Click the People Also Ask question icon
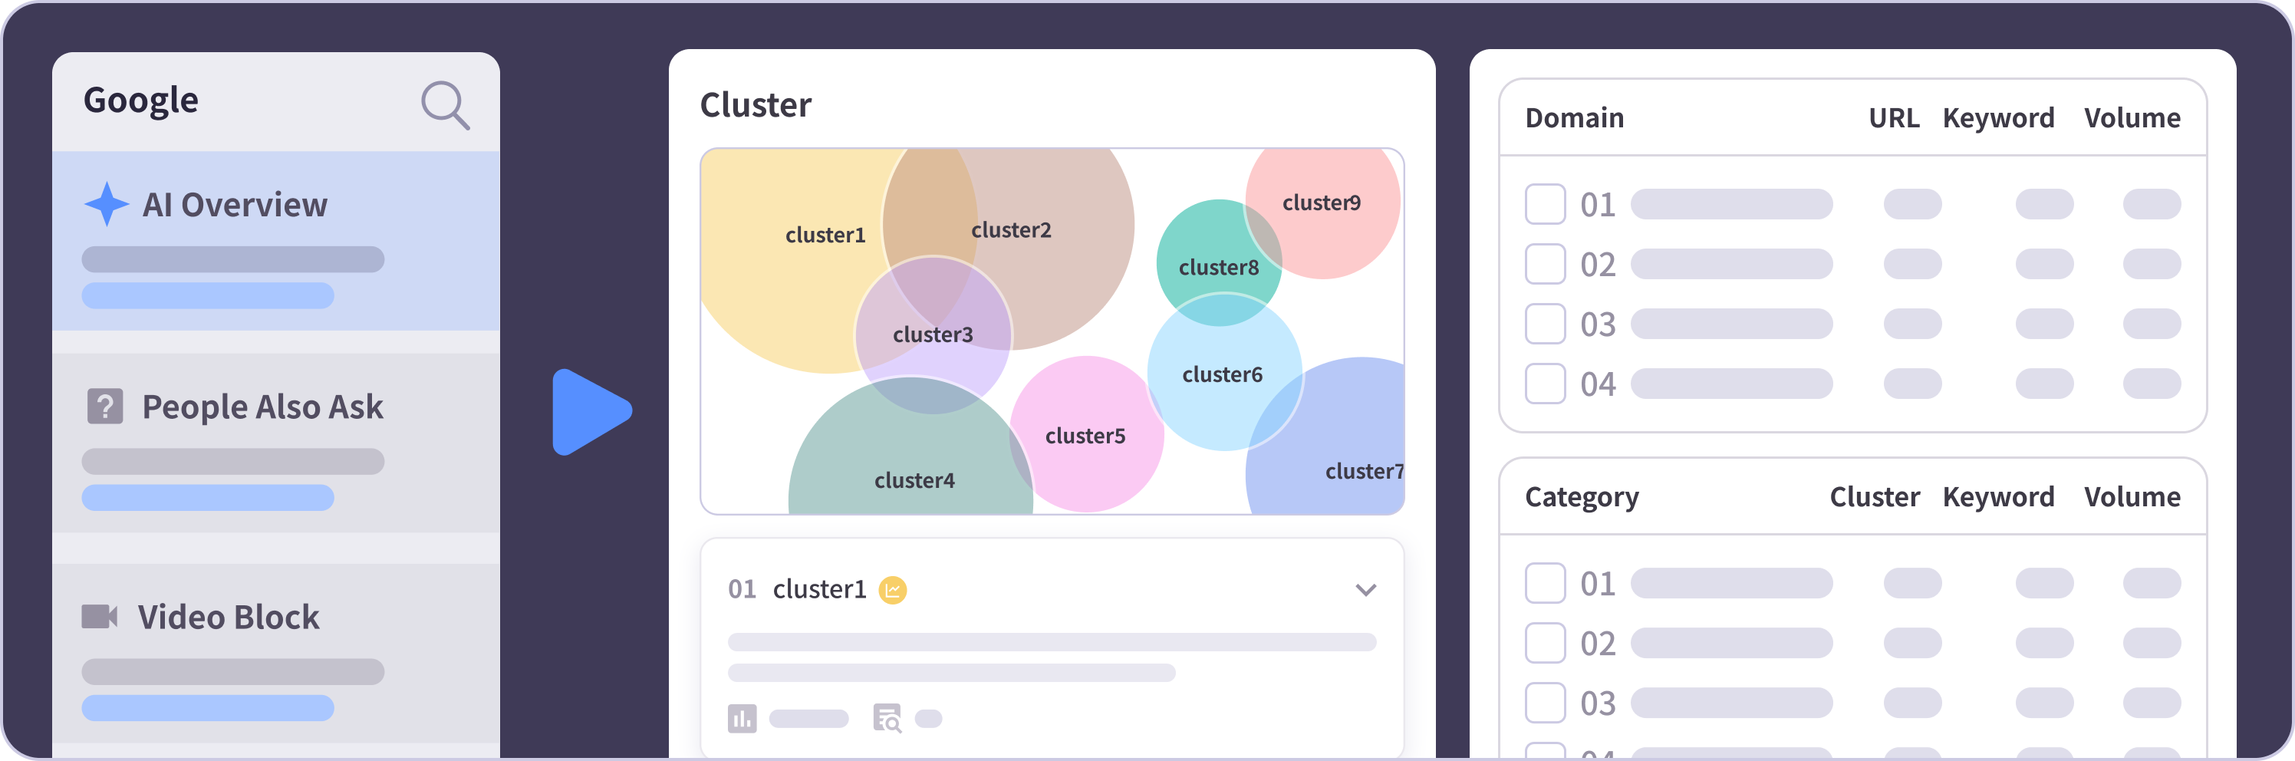 [x=105, y=407]
